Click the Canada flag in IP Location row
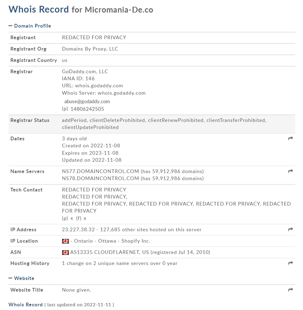303x310 pixels. coord(65,241)
